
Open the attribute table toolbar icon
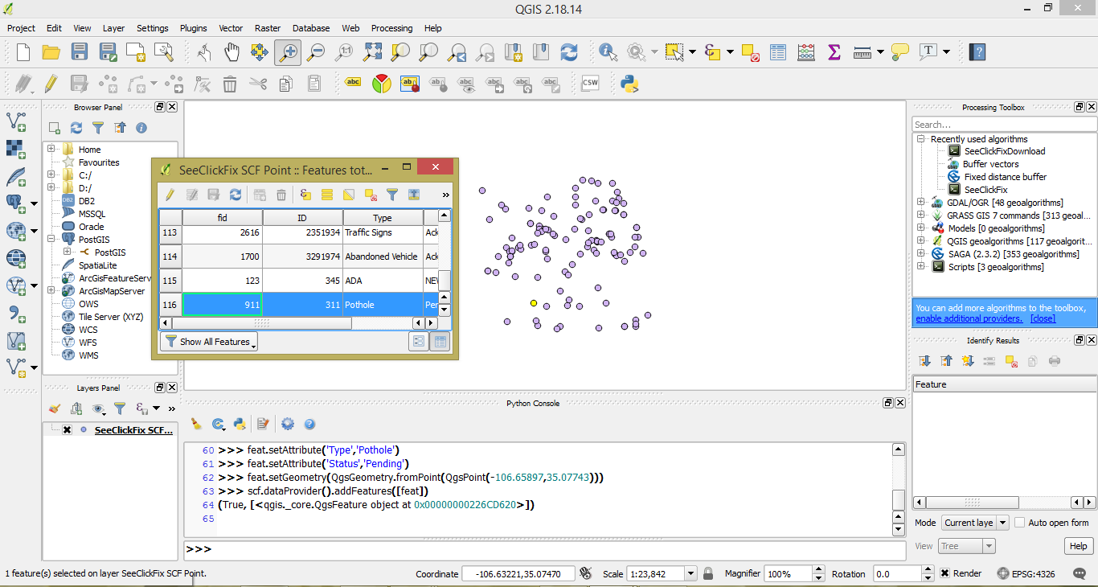[x=777, y=52]
